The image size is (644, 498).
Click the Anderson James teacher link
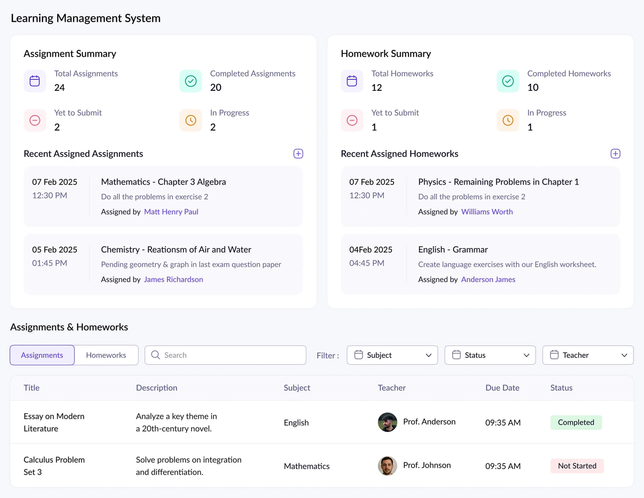pyautogui.click(x=488, y=279)
